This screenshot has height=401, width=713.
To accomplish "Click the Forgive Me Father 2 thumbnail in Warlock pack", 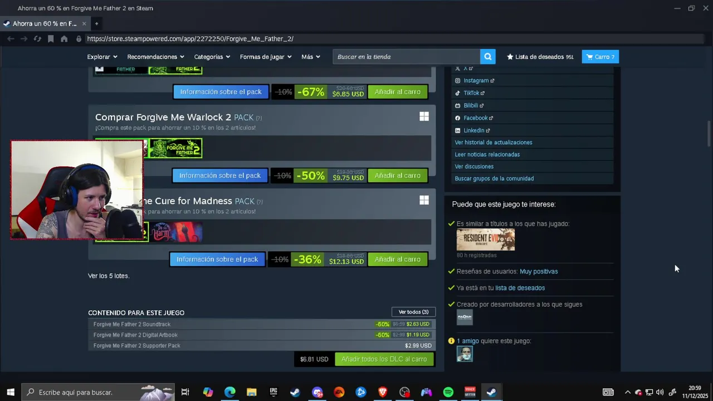I will pos(175,148).
